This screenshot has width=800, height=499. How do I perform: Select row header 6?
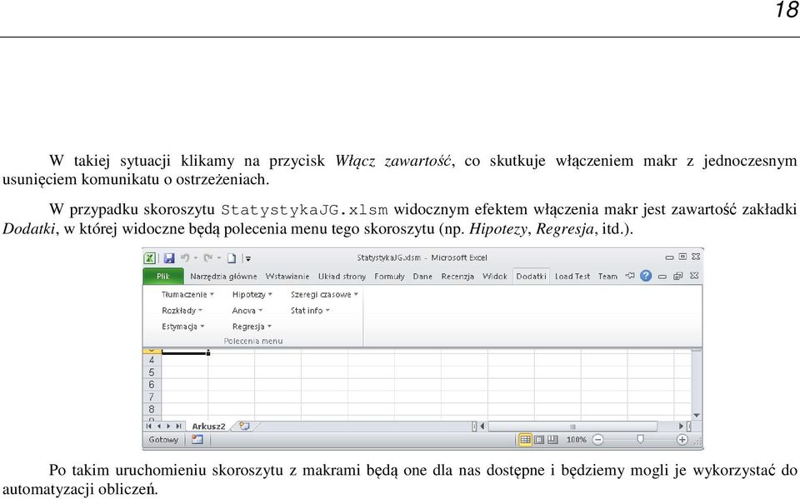point(151,384)
